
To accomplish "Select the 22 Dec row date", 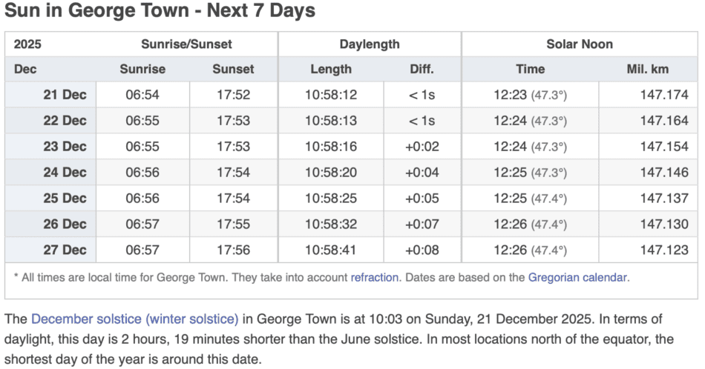I will pos(65,121).
